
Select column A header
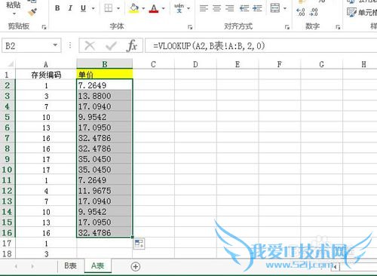[x=46, y=64]
